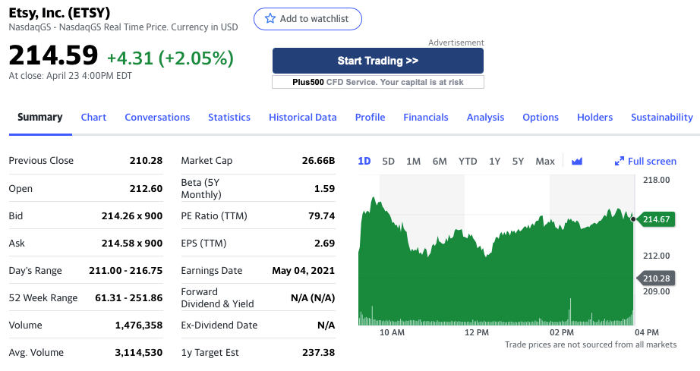Open the Financials tab
This screenshot has height=371, width=700.
426,118
